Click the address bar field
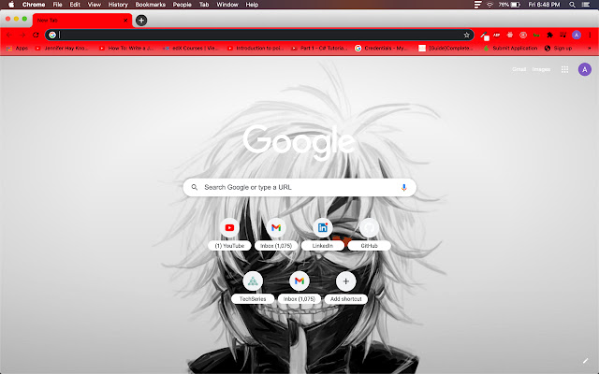The height and width of the screenshot is (374, 599). [x=259, y=36]
